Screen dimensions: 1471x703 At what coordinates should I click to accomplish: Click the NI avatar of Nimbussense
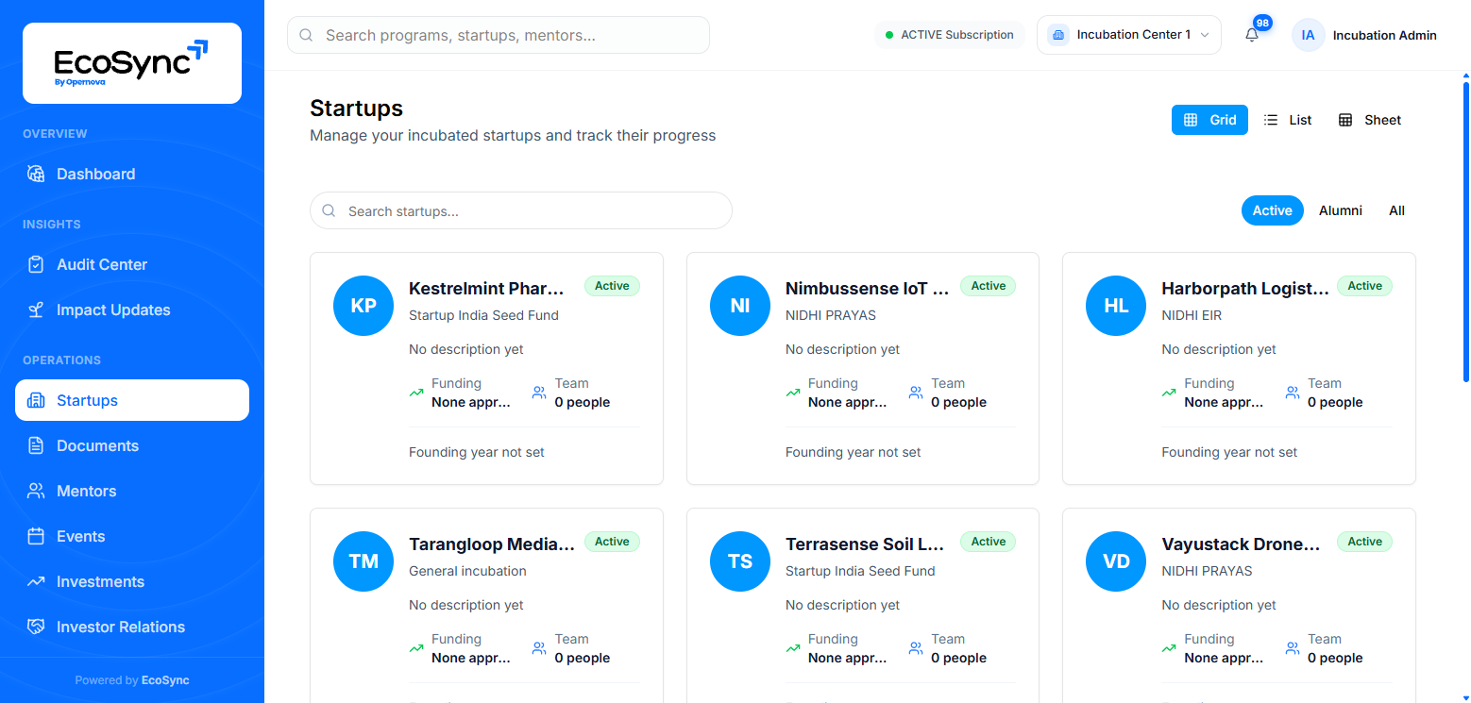tap(740, 306)
